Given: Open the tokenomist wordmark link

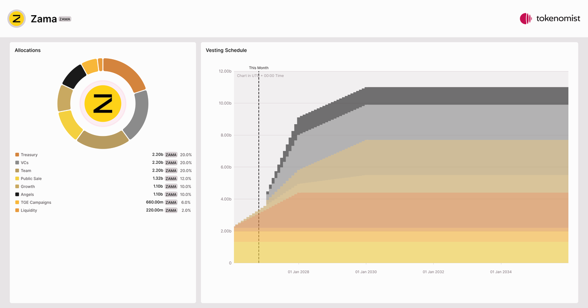Looking at the screenshot, I should click(x=558, y=19).
